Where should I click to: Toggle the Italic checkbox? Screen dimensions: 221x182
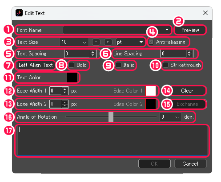(118, 65)
